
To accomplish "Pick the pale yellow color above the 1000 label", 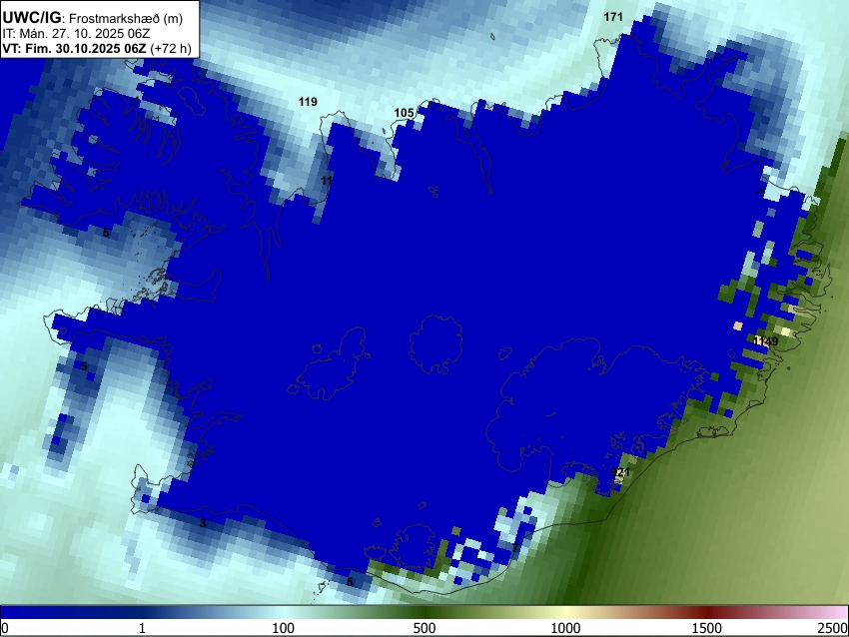I will point(565,613).
